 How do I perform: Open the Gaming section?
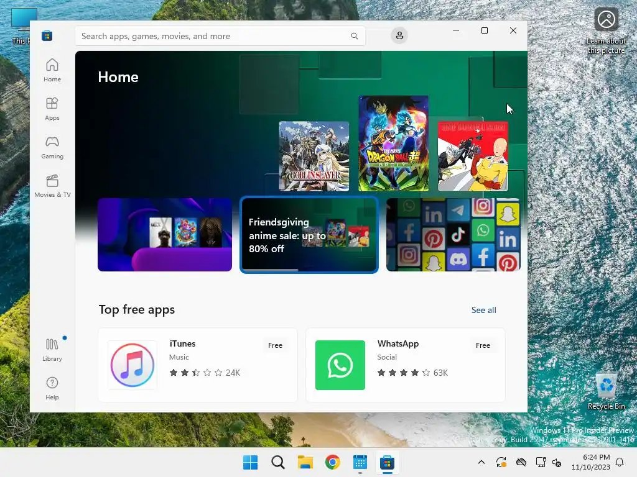click(x=52, y=147)
